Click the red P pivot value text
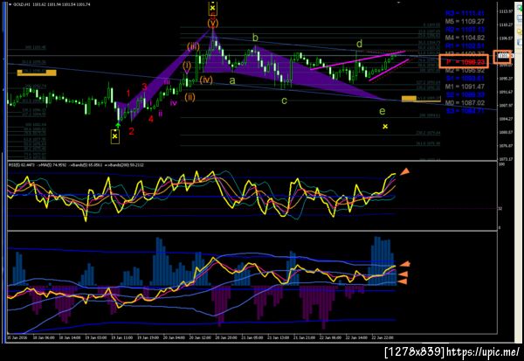Screen dimensions: 524x361 [465, 62]
